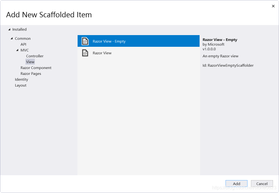Viewport: 279px width, 193px height.
Task: Collapse the MVC node
Action: pos(18,50)
